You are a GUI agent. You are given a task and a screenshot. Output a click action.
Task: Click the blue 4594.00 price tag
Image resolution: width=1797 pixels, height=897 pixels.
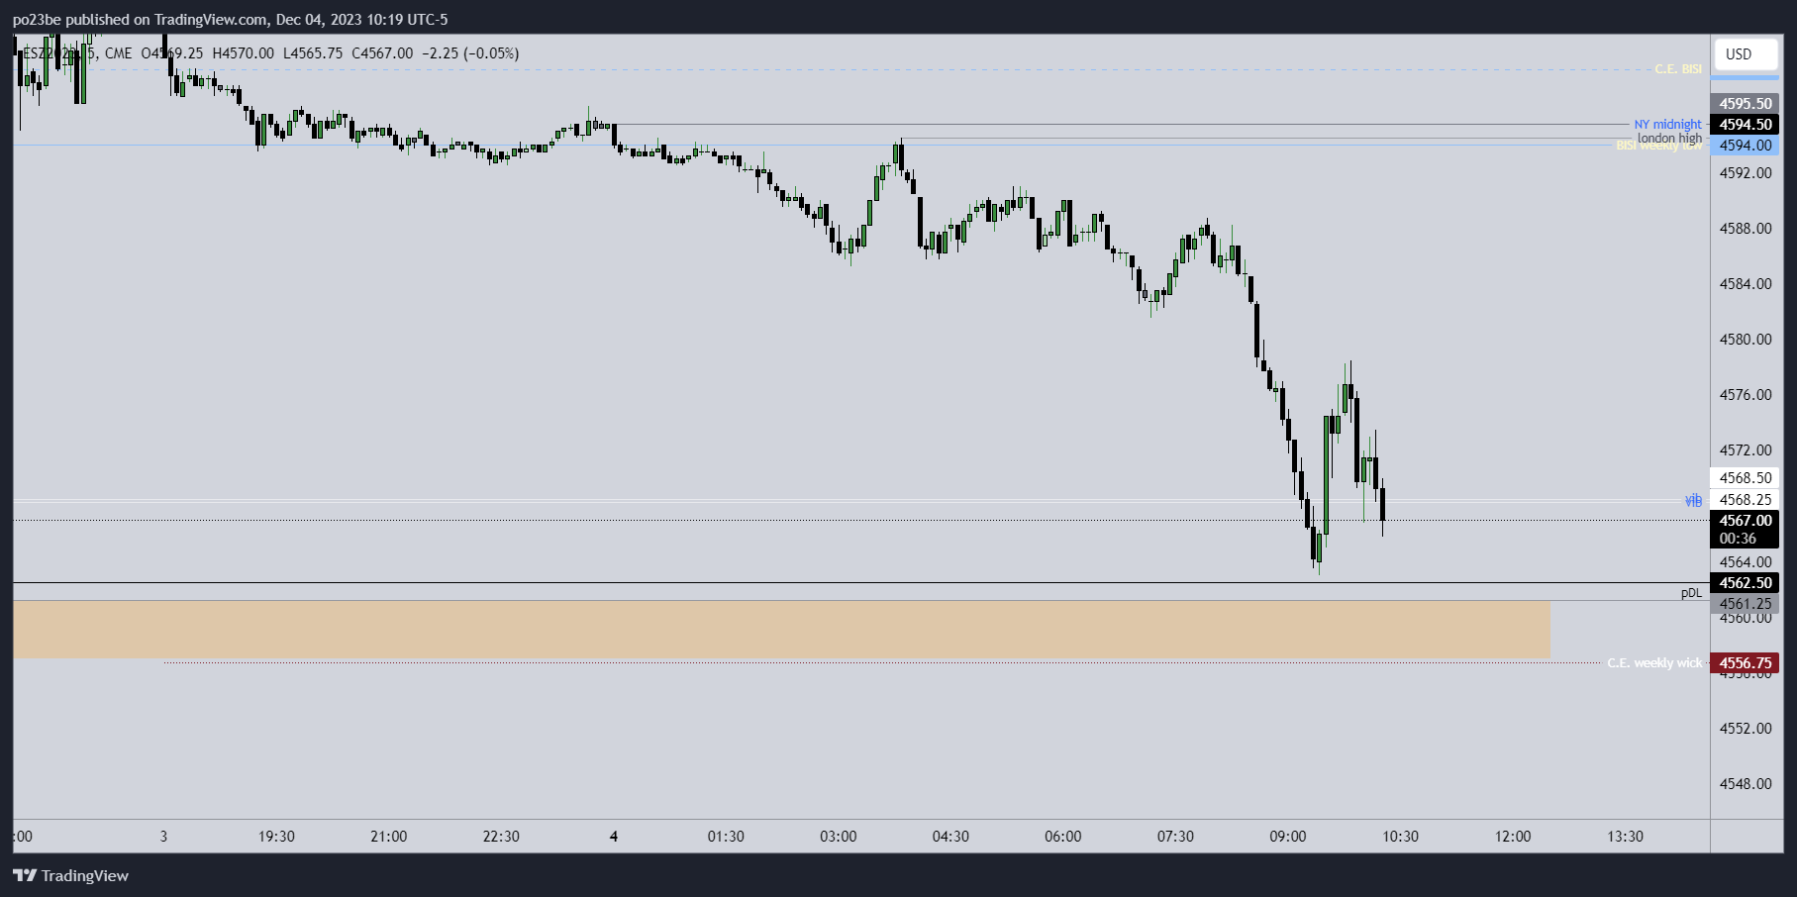1745,146
